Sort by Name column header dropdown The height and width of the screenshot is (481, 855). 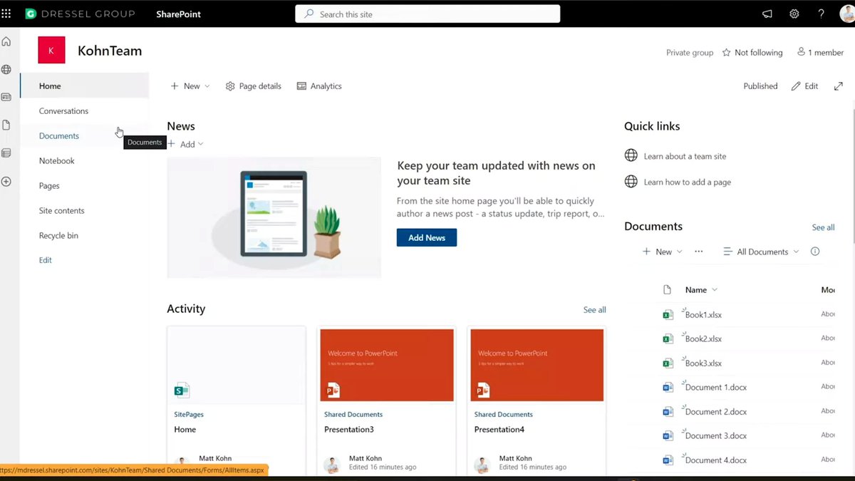(x=701, y=290)
